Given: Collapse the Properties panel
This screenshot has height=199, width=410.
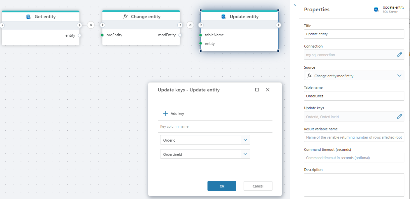Looking at the screenshot, I should (x=295, y=5).
